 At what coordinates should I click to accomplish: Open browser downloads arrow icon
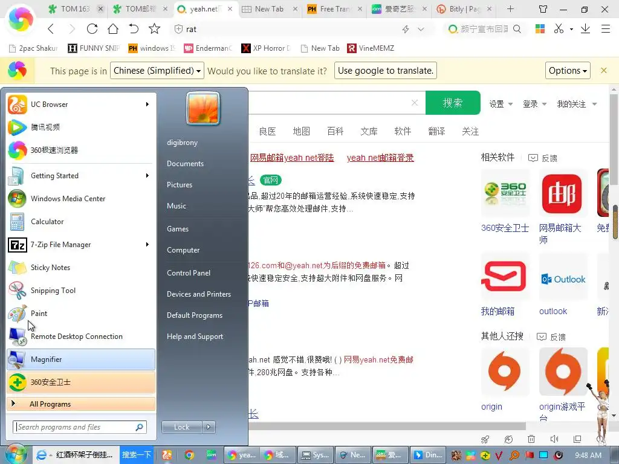(585, 29)
